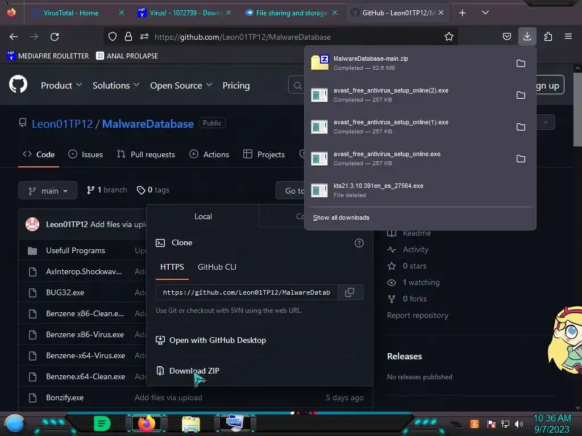
Task: Open Firefox from the taskbar
Action: (146, 423)
